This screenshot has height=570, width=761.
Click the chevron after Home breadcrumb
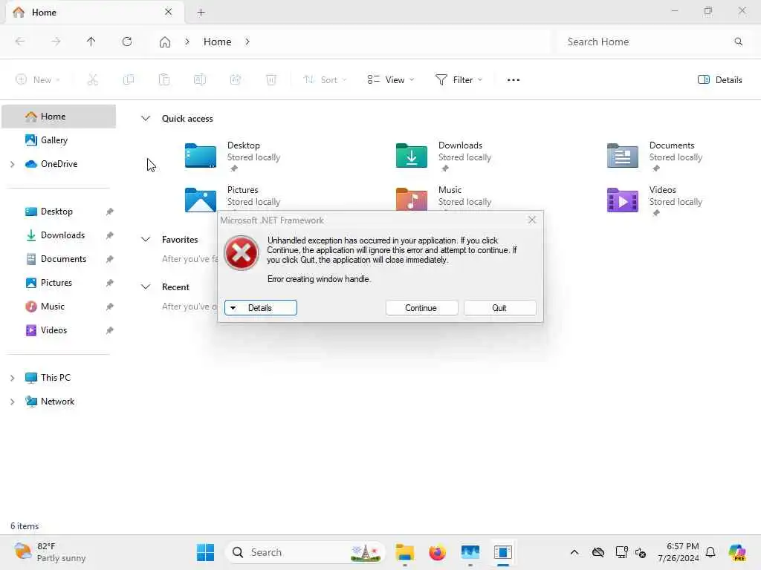247,42
